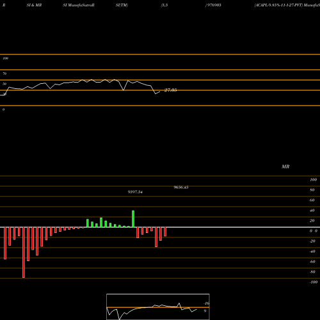Select the tallest green histogram bar
The width and height of the screenshot is (320, 320).
[x=133, y=219]
